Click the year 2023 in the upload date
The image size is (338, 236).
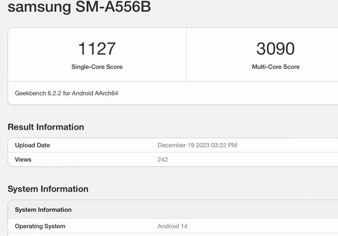click(x=202, y=145)
